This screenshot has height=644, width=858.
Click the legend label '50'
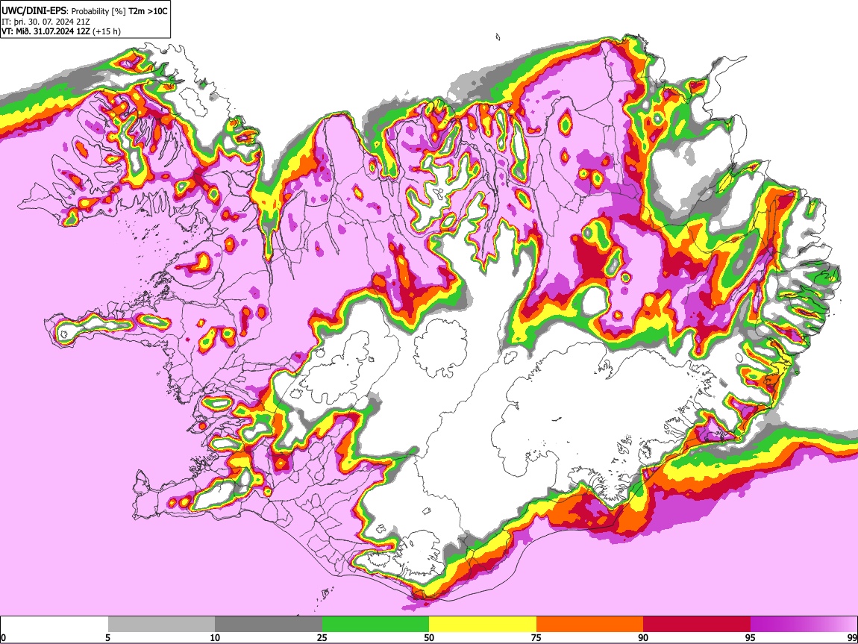click(429, 637)
